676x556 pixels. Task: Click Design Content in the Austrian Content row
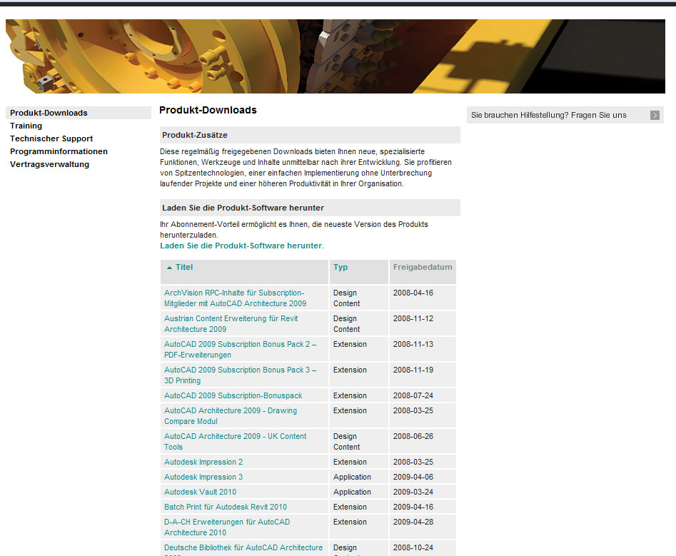point(346,324)
